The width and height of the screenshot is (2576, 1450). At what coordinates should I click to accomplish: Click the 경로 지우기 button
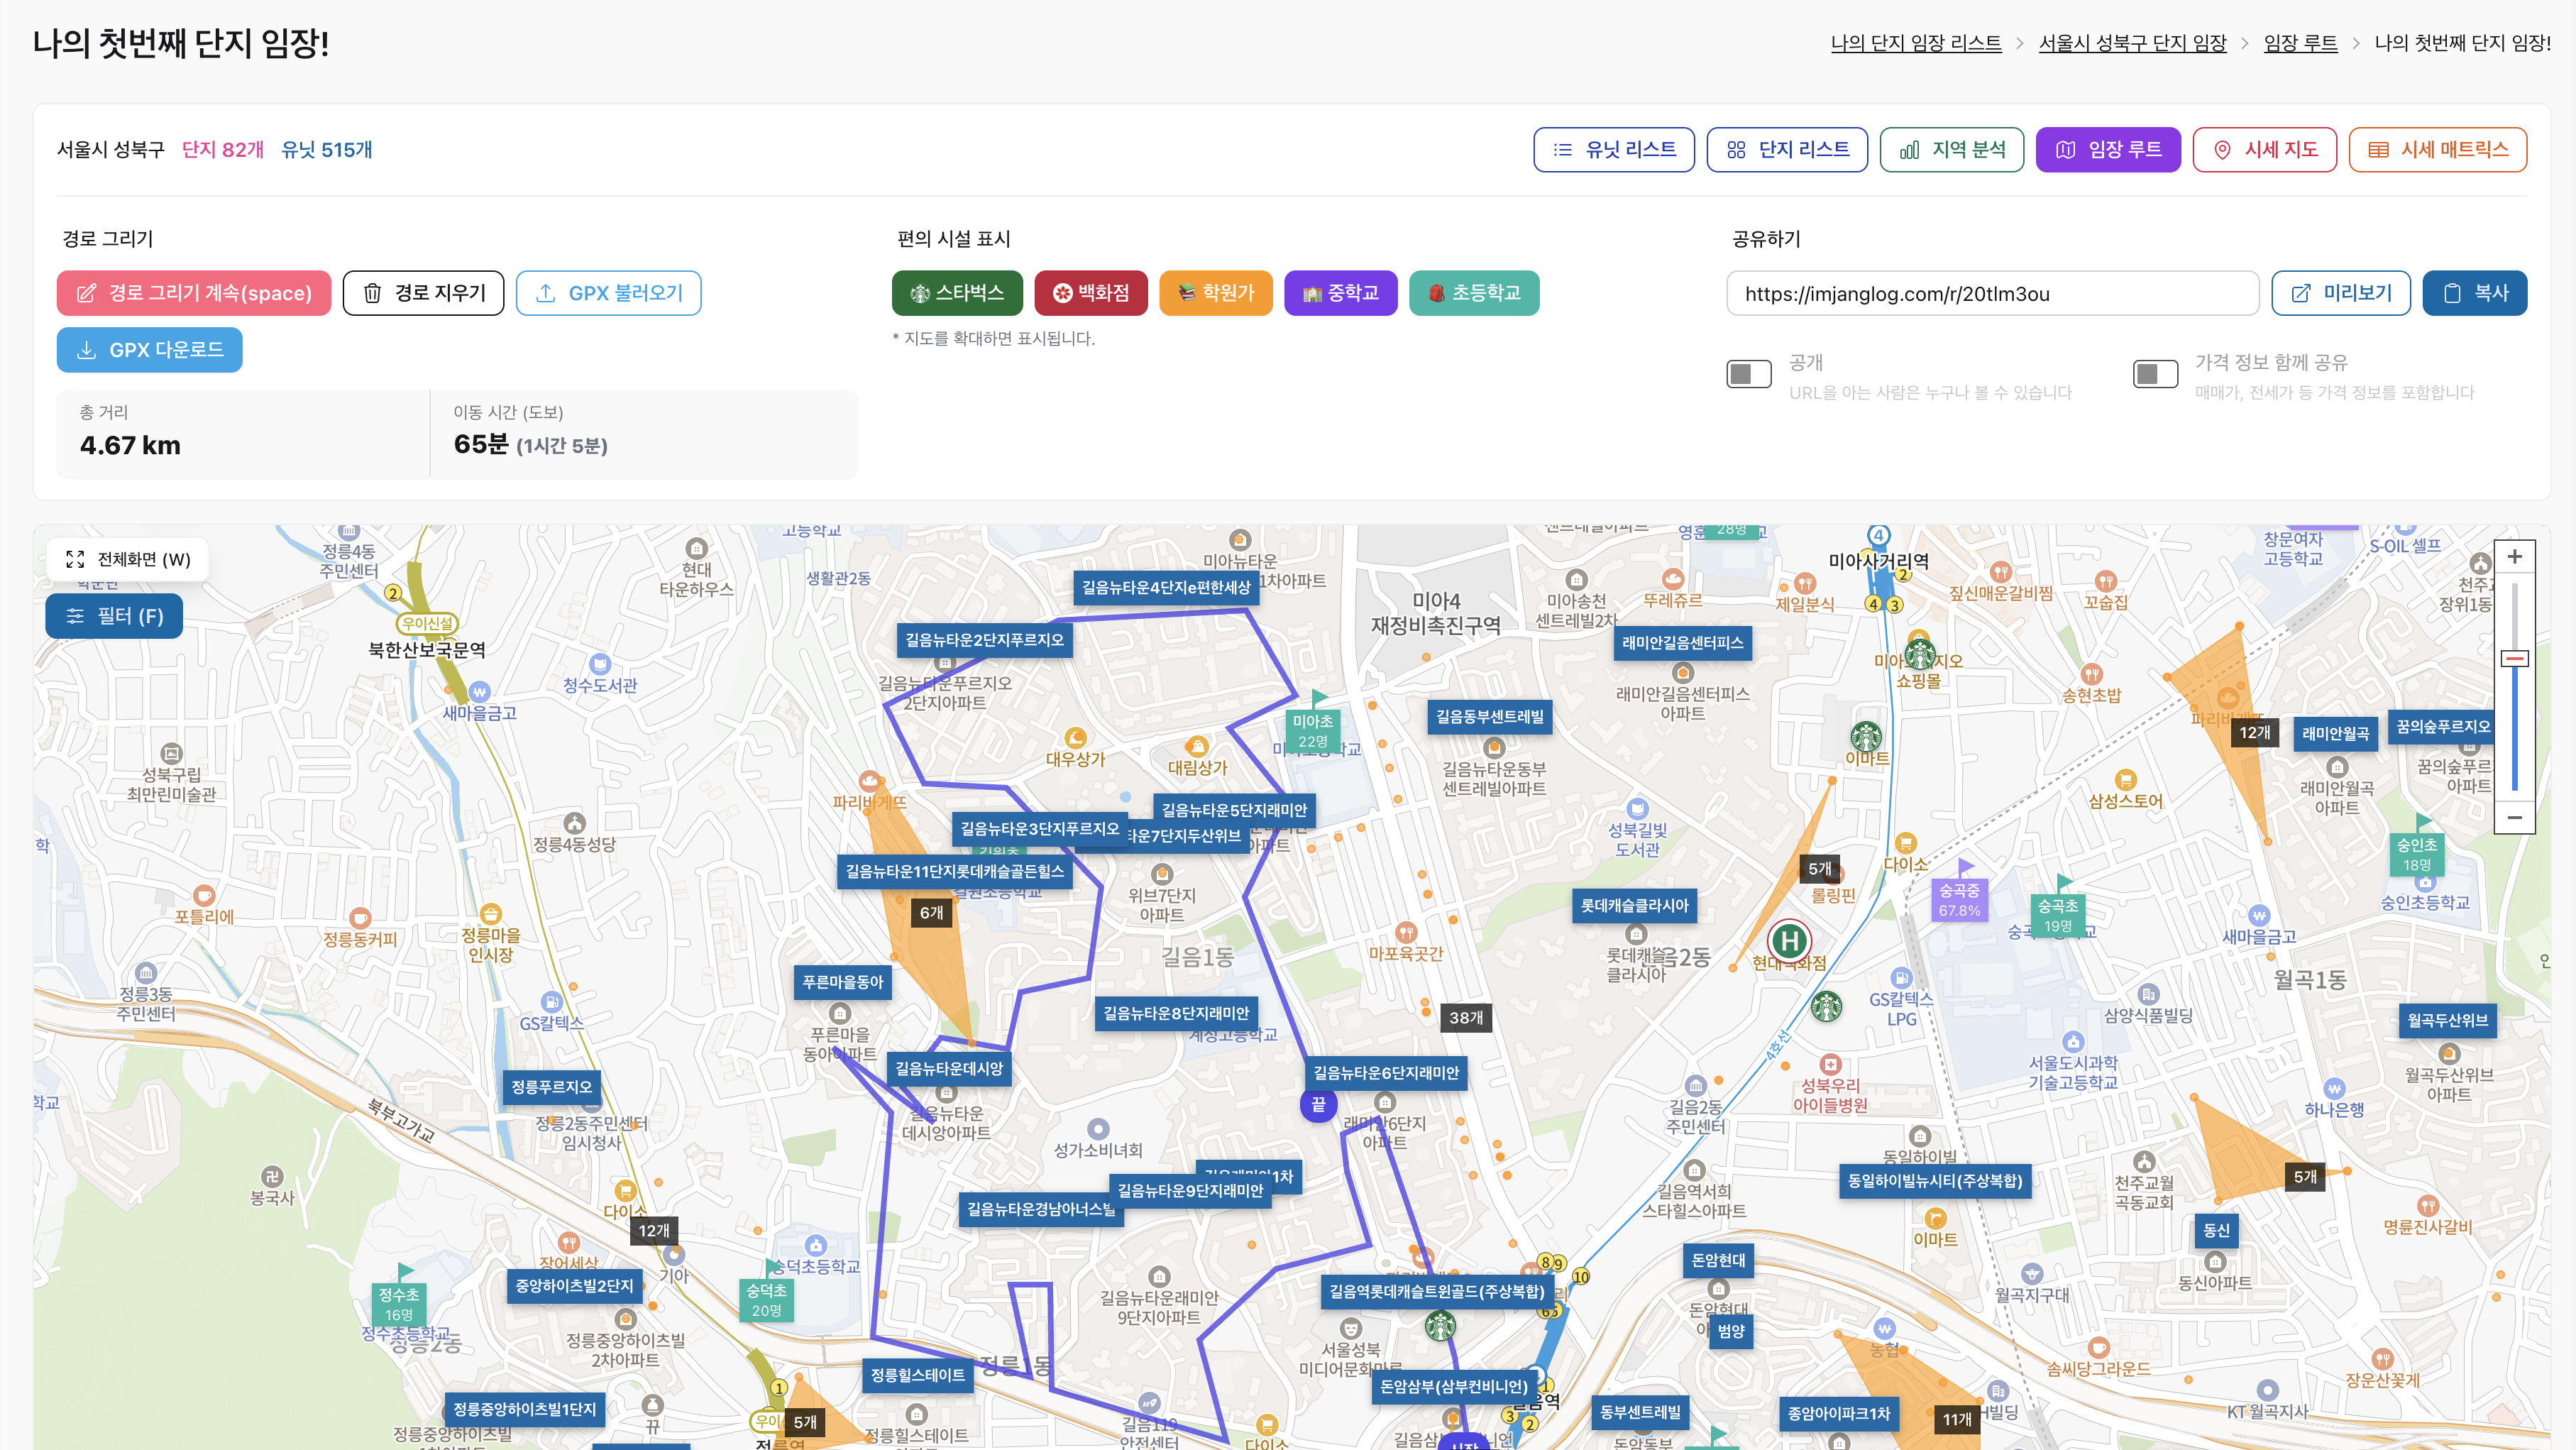tap(423, 293)
